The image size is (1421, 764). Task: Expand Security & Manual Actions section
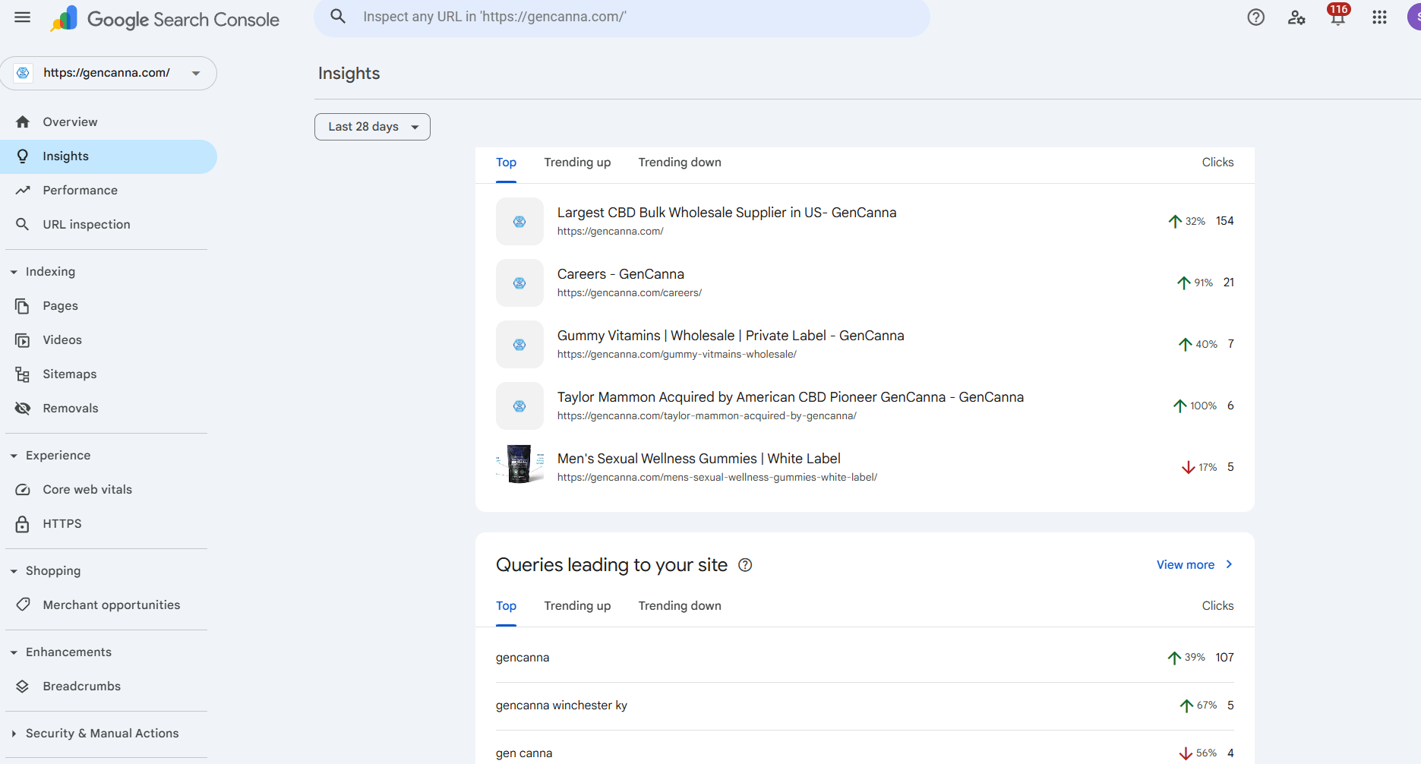coord(14,734)
